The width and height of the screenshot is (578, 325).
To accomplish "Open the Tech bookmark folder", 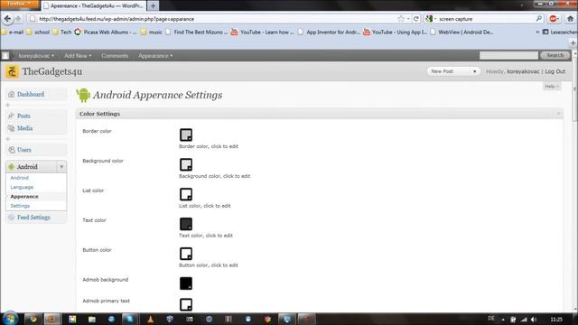I will point(62,32).
